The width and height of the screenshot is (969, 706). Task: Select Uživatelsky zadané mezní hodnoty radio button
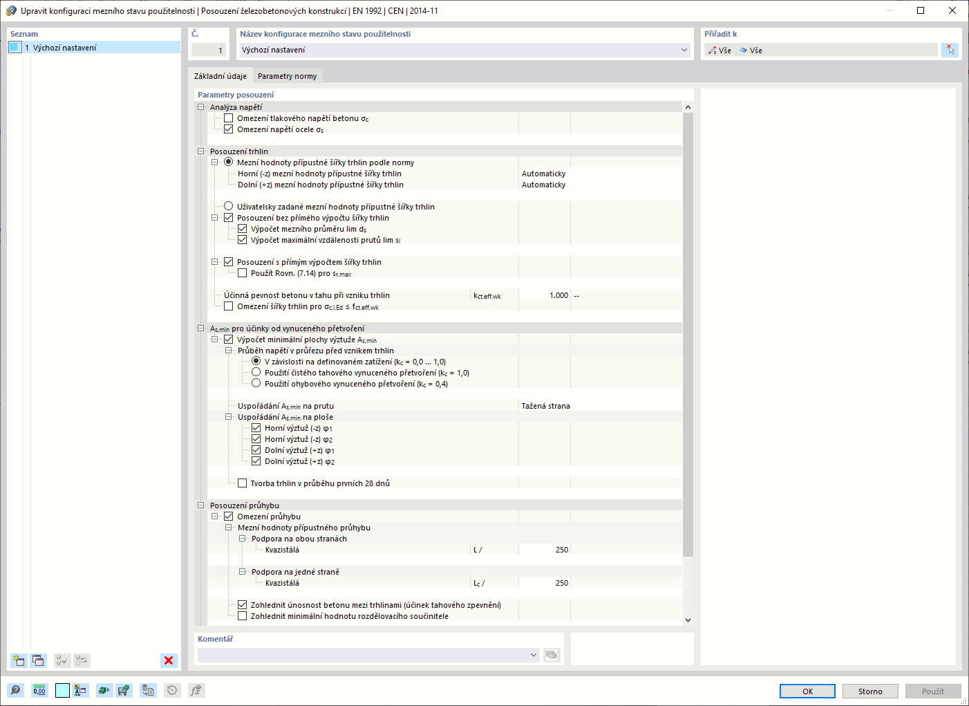point(229,207)
